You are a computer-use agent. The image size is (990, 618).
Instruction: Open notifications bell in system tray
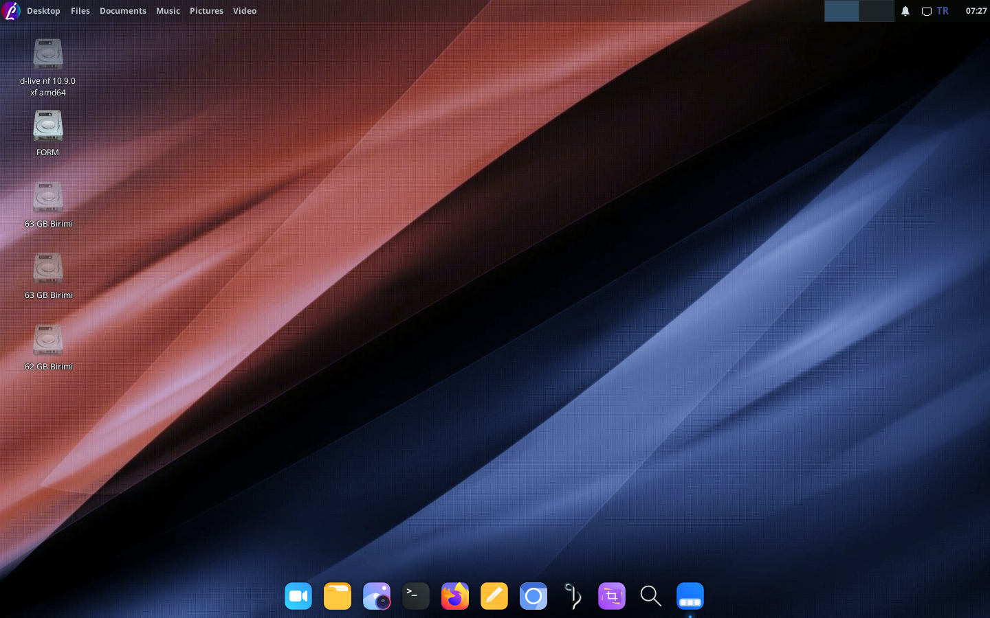(x=905, y=11)
